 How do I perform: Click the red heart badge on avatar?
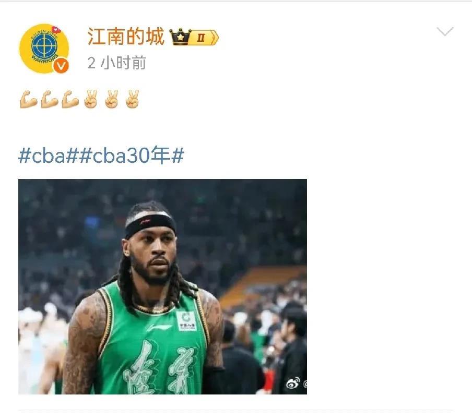point(56,29)
